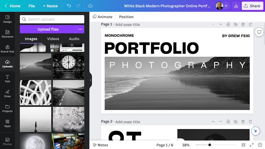Viewport: 265px width, 149px height.
Task: Select the beach landscape upload thumbnail
Action: [x=35, y=66]
